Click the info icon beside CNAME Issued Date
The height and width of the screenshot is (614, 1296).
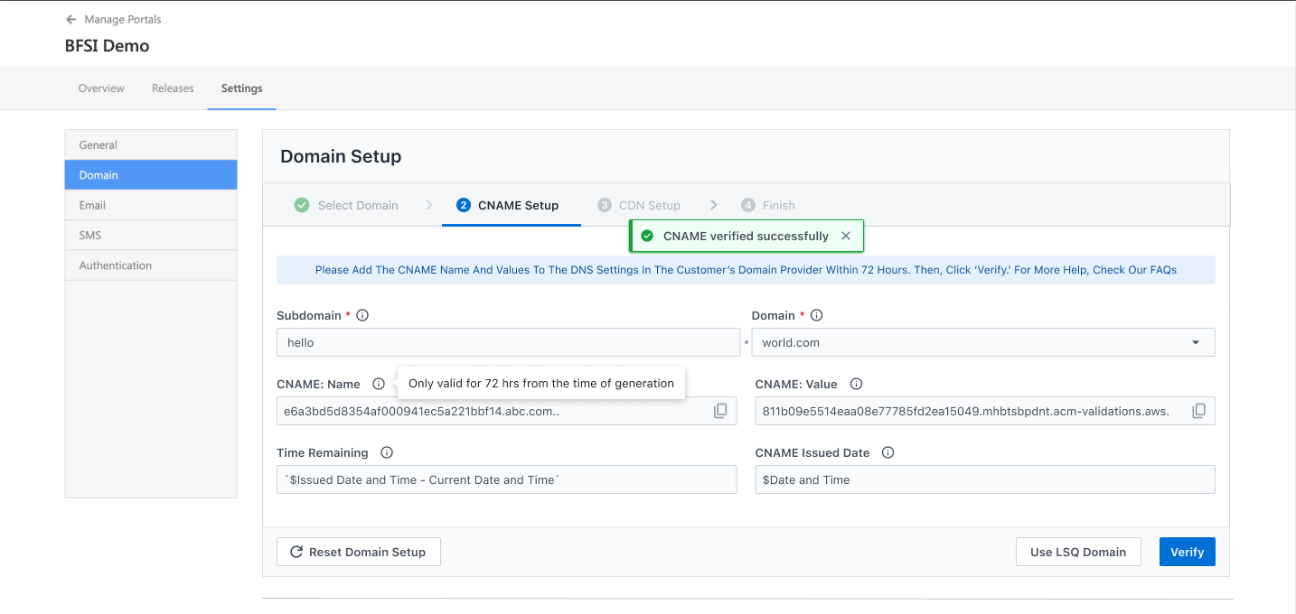point(887,452)
